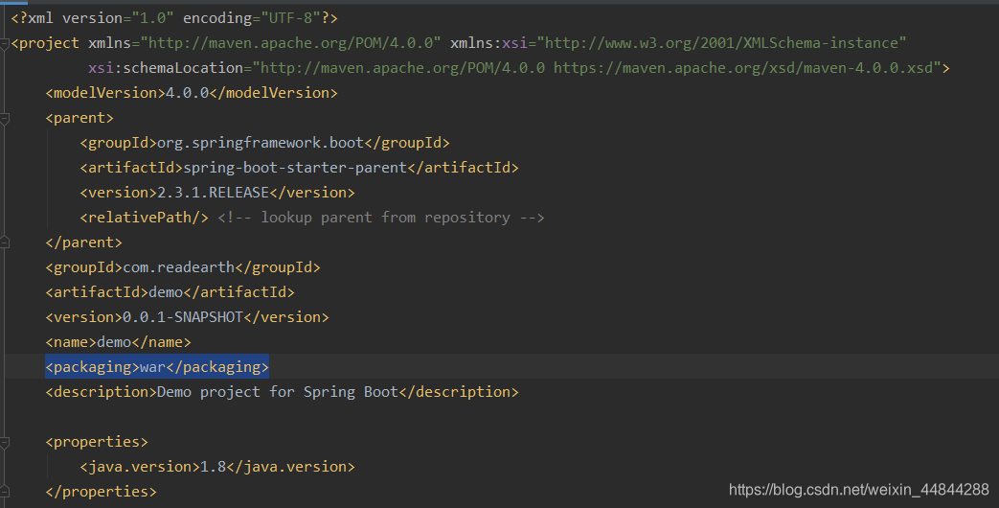Click the modelVersion 4.0.0 line
The width and height of the screenshot is (999, 508).
click(192, 93)
